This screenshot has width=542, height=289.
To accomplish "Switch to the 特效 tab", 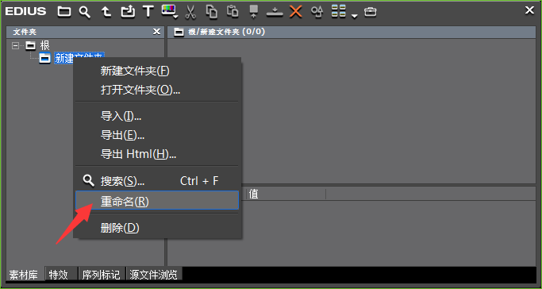I will click(x=62, y=275).
